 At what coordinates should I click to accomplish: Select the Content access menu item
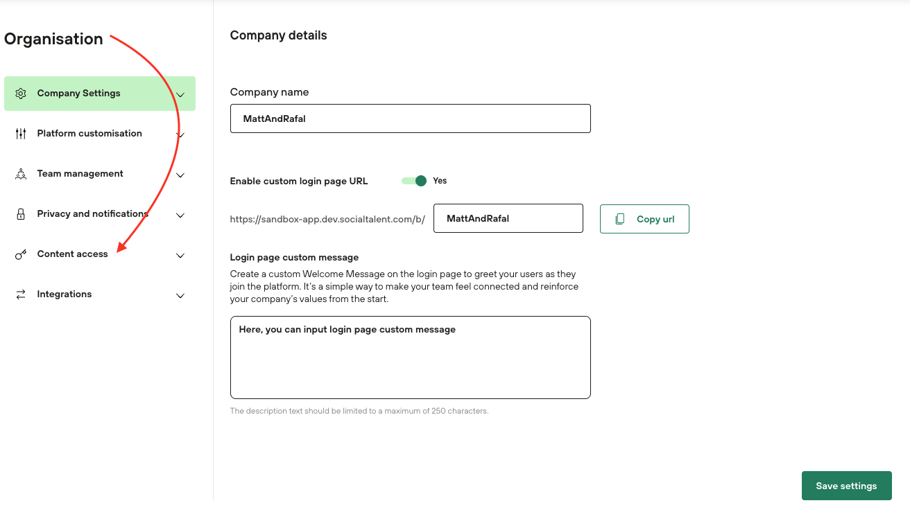point(73,254)
